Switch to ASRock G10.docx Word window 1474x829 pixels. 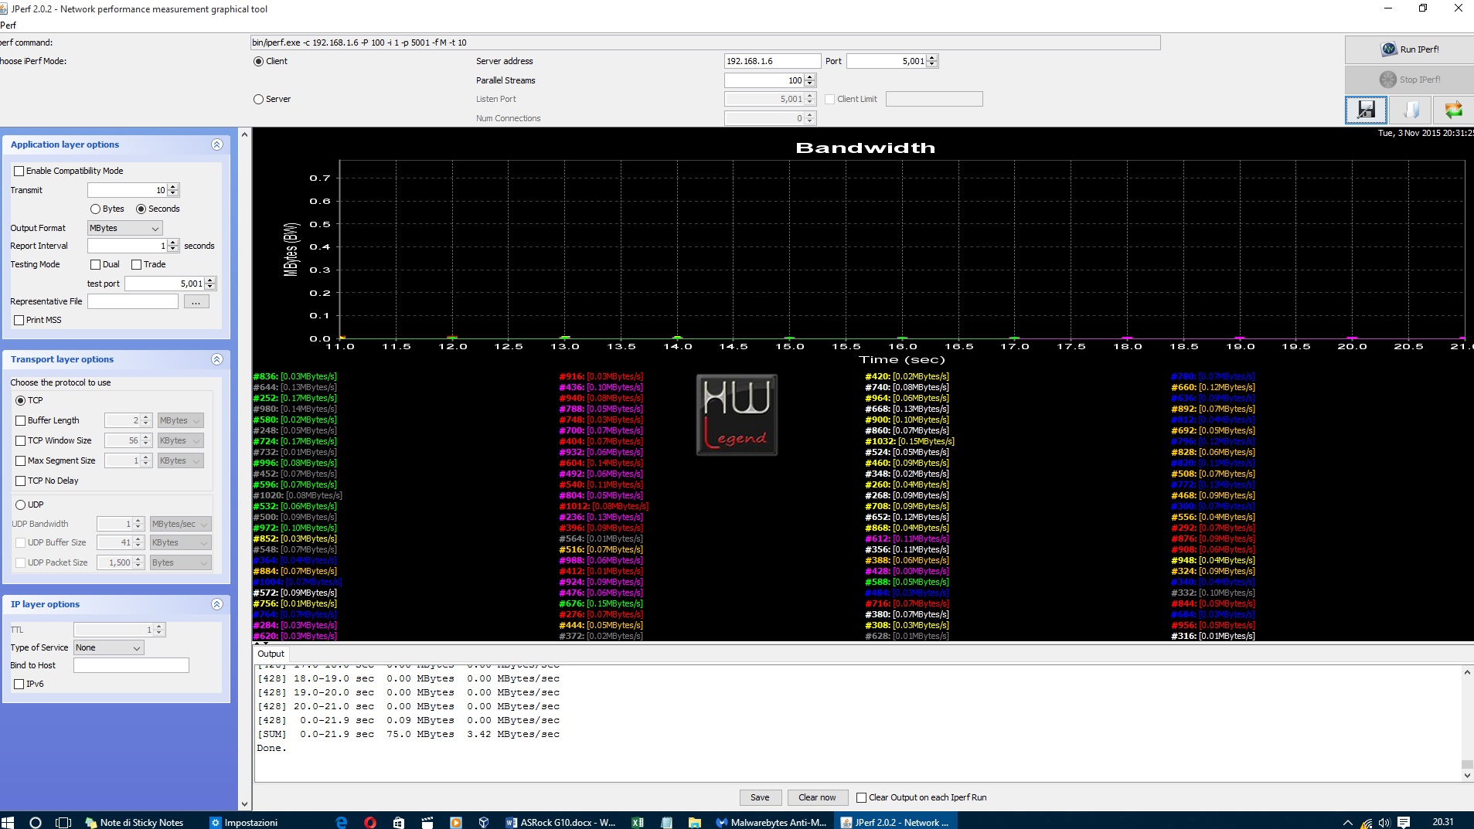pyautogui.click(x=561, y=822)
